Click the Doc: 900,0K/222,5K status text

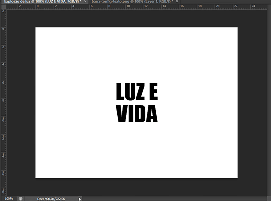pos(51,199)
